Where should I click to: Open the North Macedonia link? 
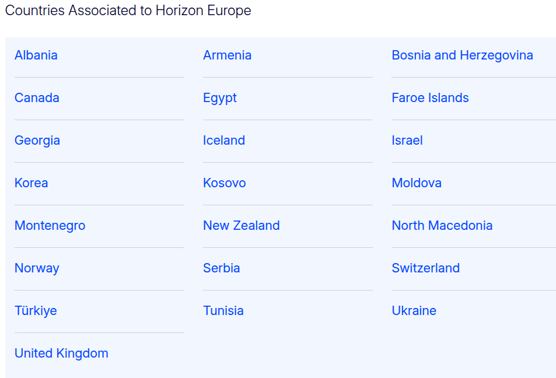click(442, 226)
